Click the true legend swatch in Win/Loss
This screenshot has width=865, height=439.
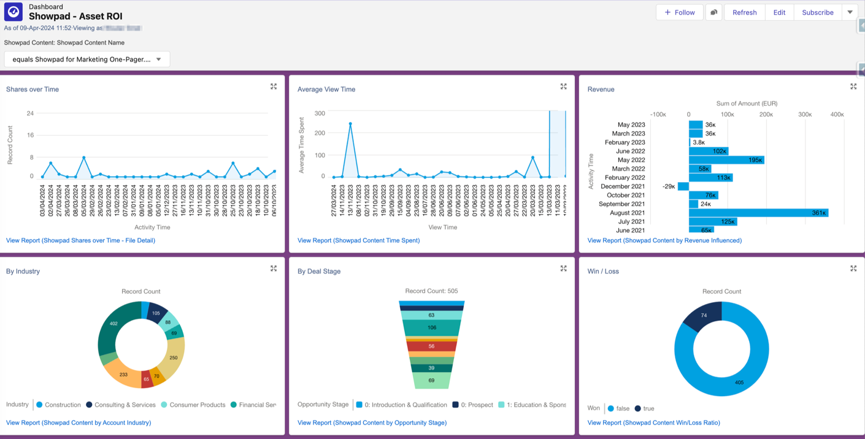pyautogui.click(x=637, y=408)
